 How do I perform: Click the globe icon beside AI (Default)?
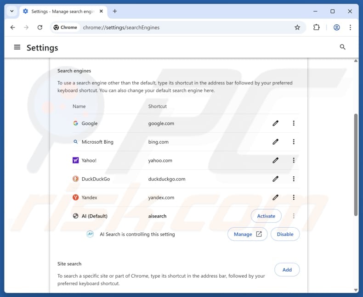coord(75,216)
